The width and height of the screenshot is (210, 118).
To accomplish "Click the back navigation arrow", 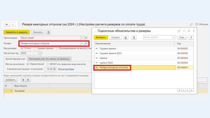I will (7, 24).
